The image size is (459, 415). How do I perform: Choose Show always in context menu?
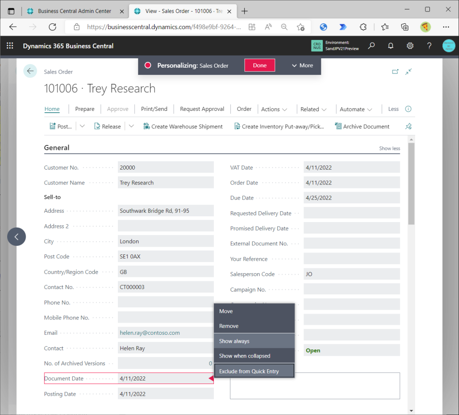pyautogui.click(x=254, y=341)
